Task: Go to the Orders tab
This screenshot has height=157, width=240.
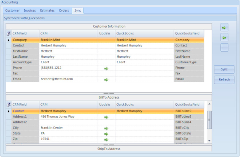Action: pos(64,10)
